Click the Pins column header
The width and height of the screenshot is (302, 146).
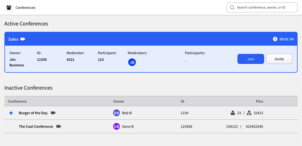tap(259, 101)
